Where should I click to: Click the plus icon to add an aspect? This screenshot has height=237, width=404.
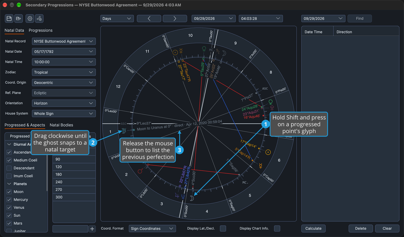tap(92, 229)
